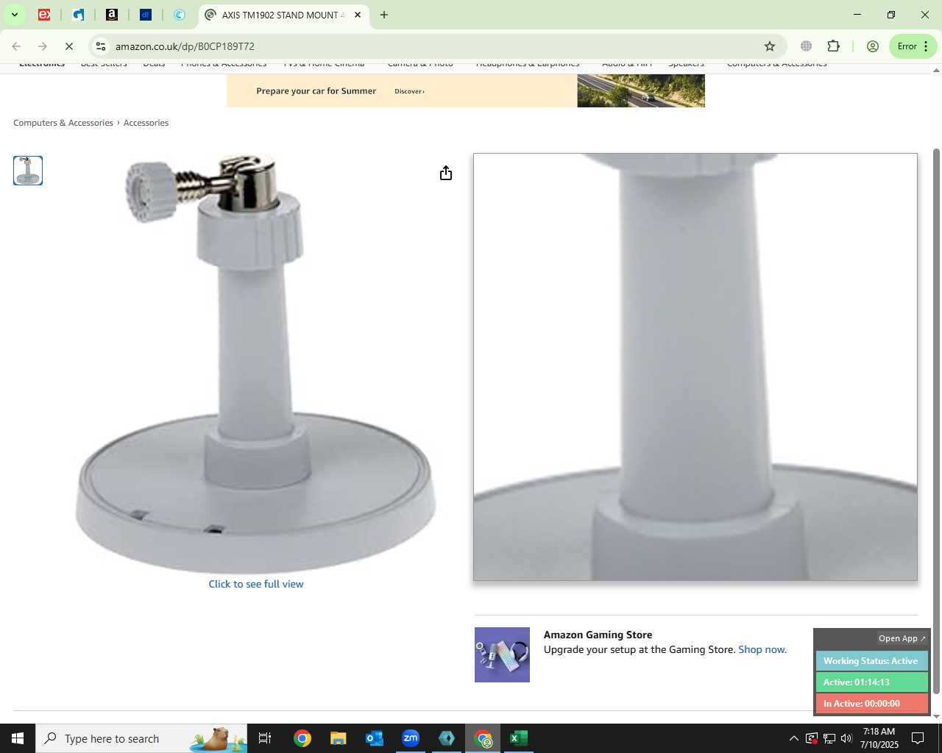Open Task View from taskbar
This screenshot has height=753, width=942.
click(265, 738)
